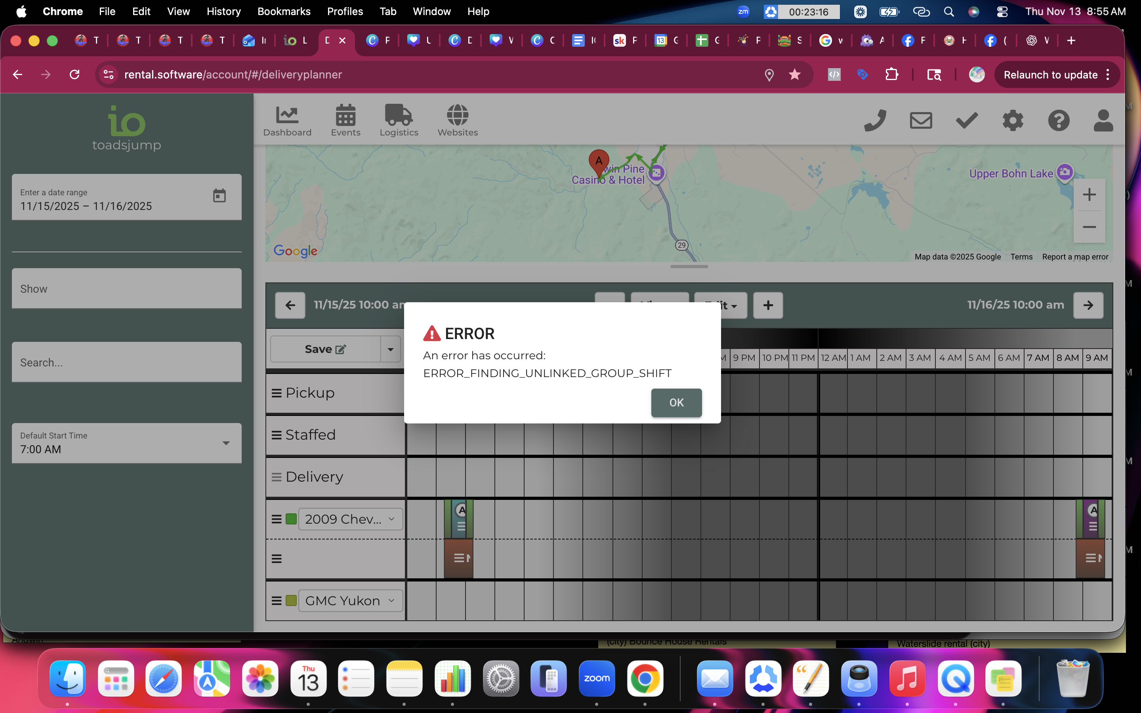Viewport: 1141px width, 713px height.
Task: Open the GMC Yukon vehicle dropdown
Action: coord(350,601)
